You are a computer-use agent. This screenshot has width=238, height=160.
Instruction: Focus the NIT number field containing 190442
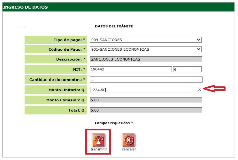tap(130, 69)
